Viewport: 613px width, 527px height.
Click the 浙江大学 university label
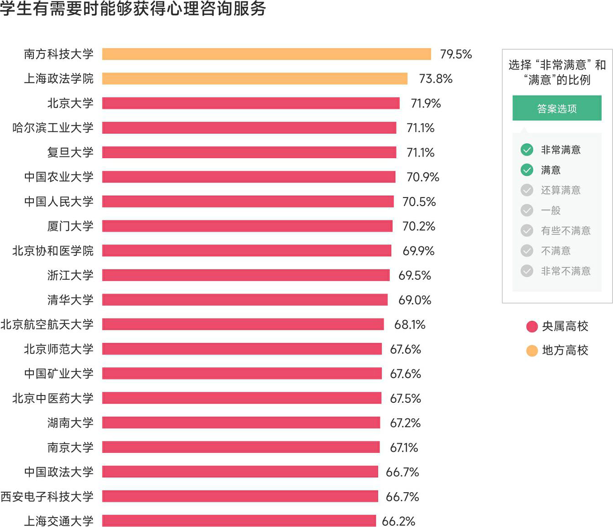pyautogui.click(x=70, y=275)
